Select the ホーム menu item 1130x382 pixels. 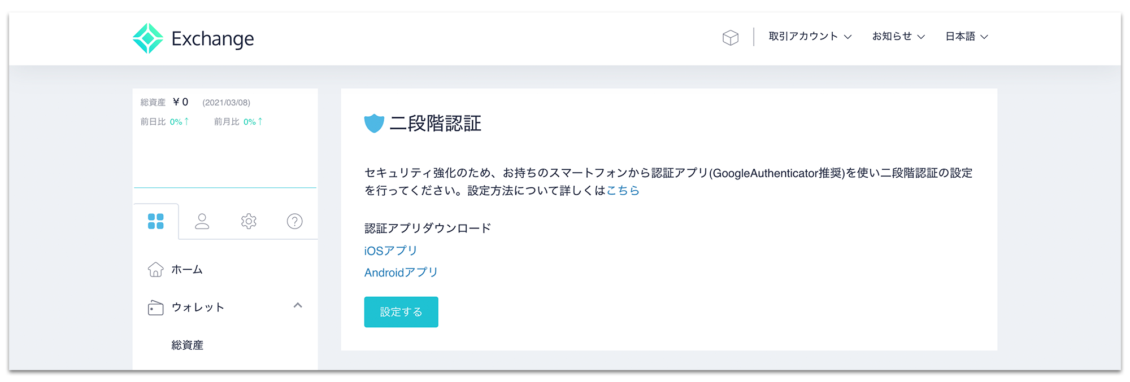(186, 270)
